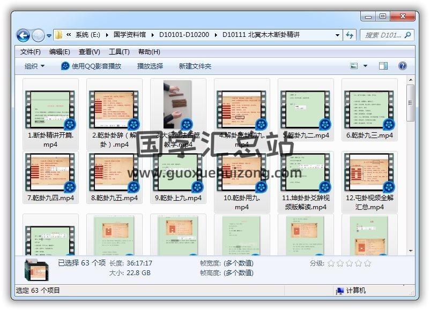Select video 10.乾卦用九.mp4
The height and width of the screenshot is (311, 430).
[x=242, y=182]
